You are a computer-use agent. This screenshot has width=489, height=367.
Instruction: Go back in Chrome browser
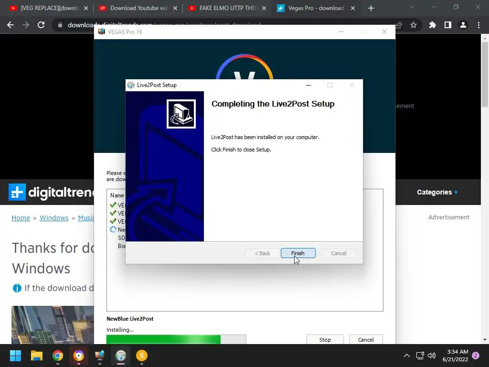tap(11, 25)
